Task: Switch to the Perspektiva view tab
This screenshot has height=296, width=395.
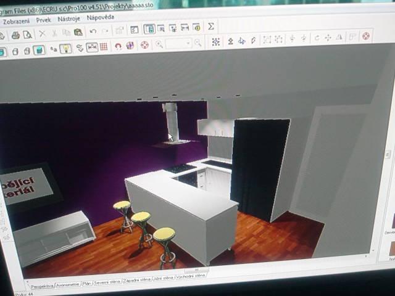Action: point(41,286)
